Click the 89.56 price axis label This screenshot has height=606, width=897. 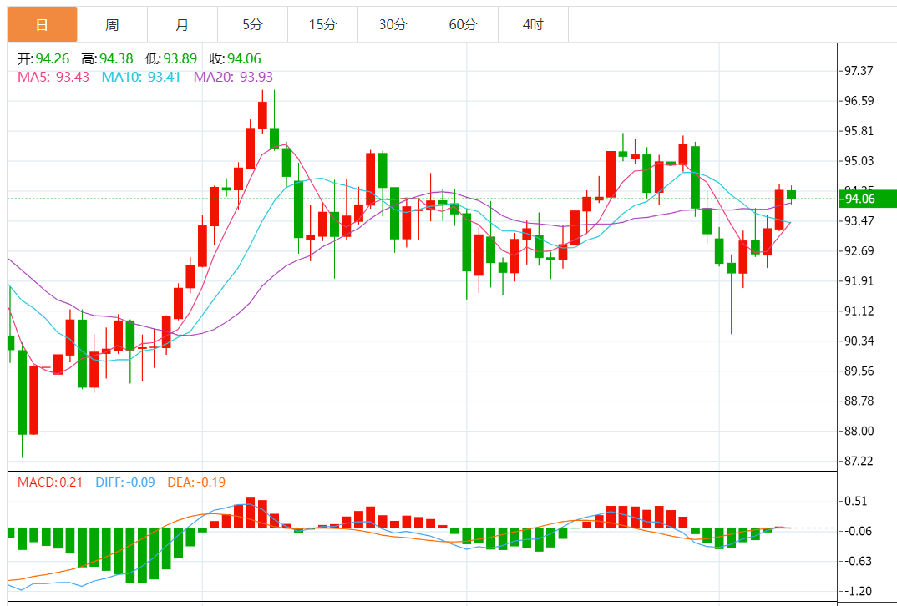[x=859, y=371]
